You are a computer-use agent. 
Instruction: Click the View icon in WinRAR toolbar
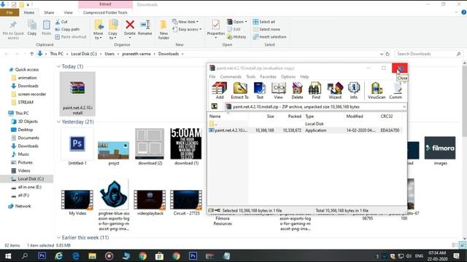[279, 91]
